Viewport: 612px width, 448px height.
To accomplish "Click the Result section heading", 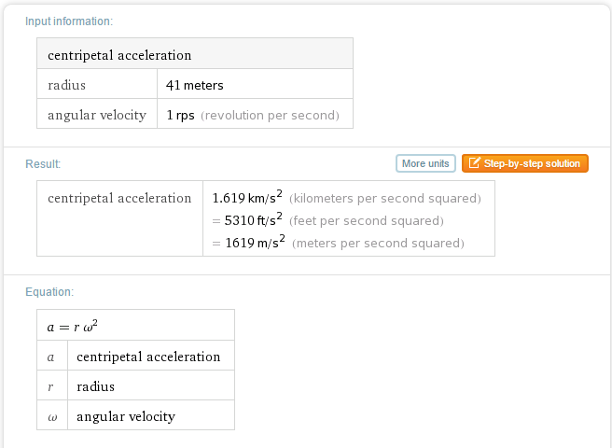I will point(43,164).
